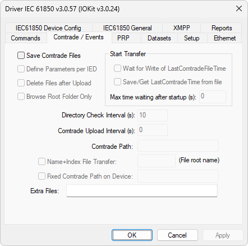Click the Apply button
The height and width of the screenshot is (246, 248).
tap(223, 235)
